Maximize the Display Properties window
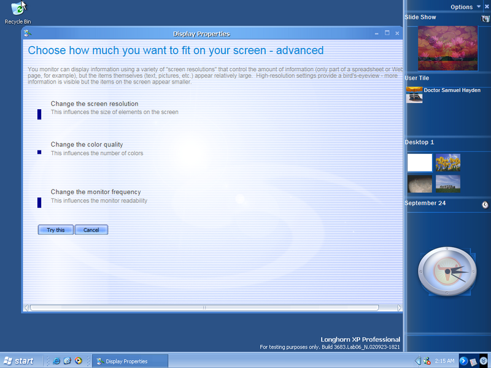Image resolution: width=491 pixels, height=368 pixels. coord(387,33)
